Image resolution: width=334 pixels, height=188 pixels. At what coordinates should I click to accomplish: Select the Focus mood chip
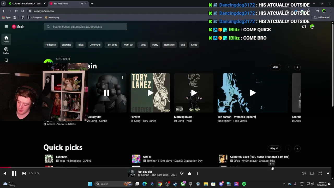click(143, 45)
